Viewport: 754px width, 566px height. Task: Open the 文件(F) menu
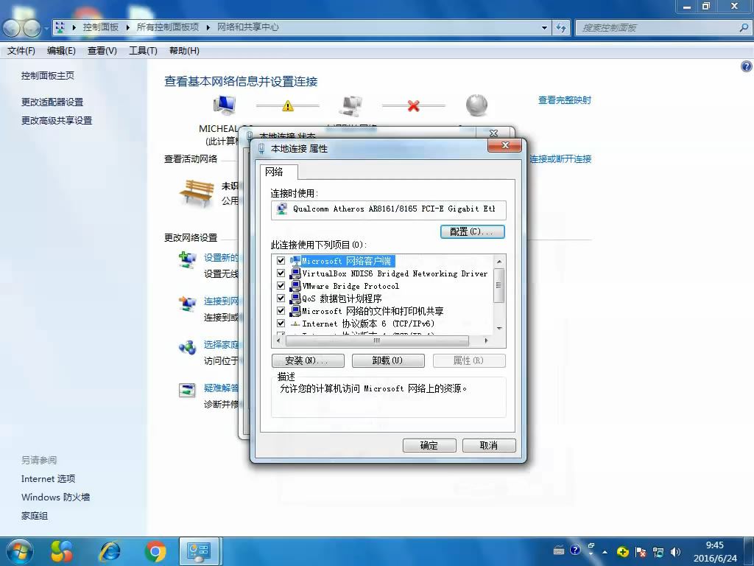(x=21, y=51)
